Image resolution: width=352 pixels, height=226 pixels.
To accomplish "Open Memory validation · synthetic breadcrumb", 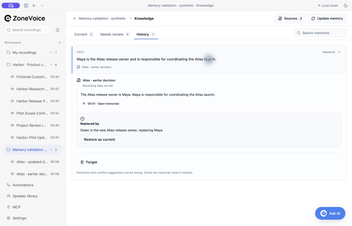I will click(x=102, y=19).
